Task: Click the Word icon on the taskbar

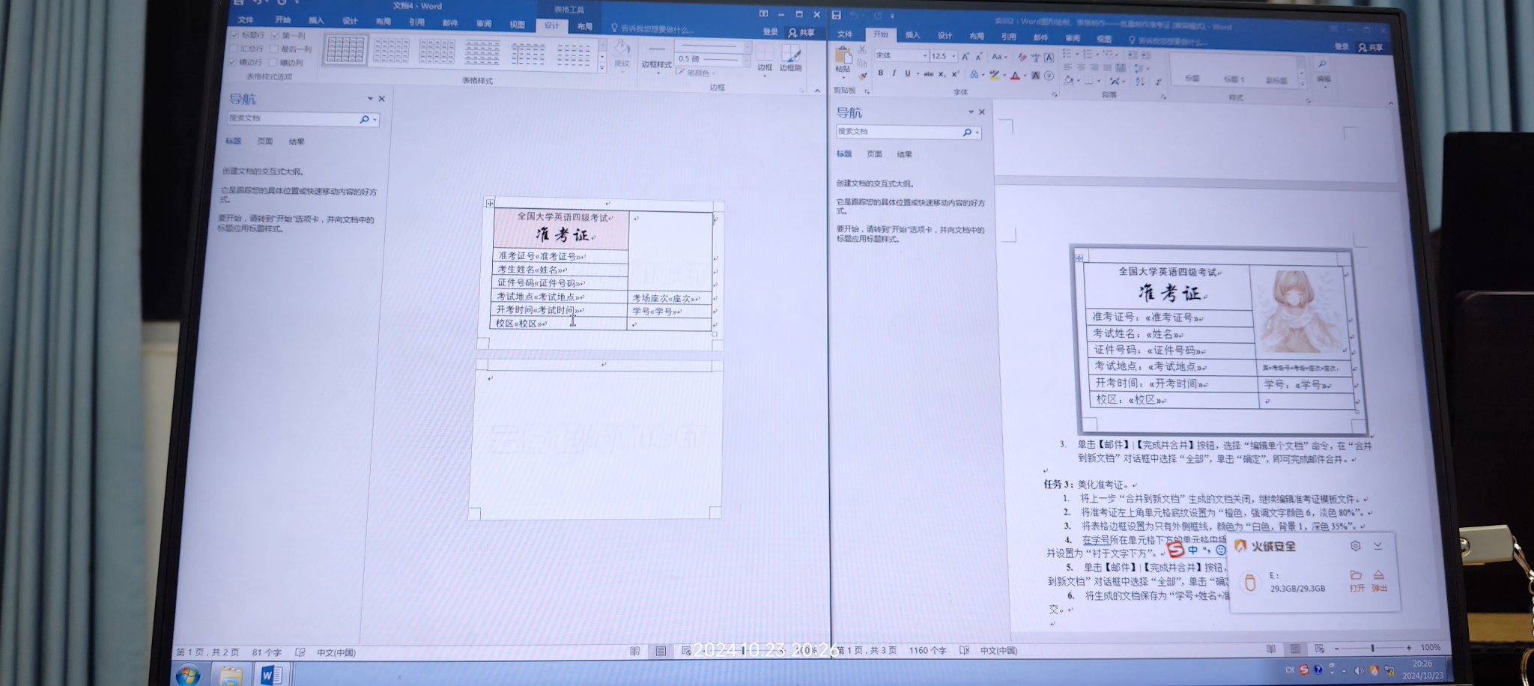Action: [271, 676]
